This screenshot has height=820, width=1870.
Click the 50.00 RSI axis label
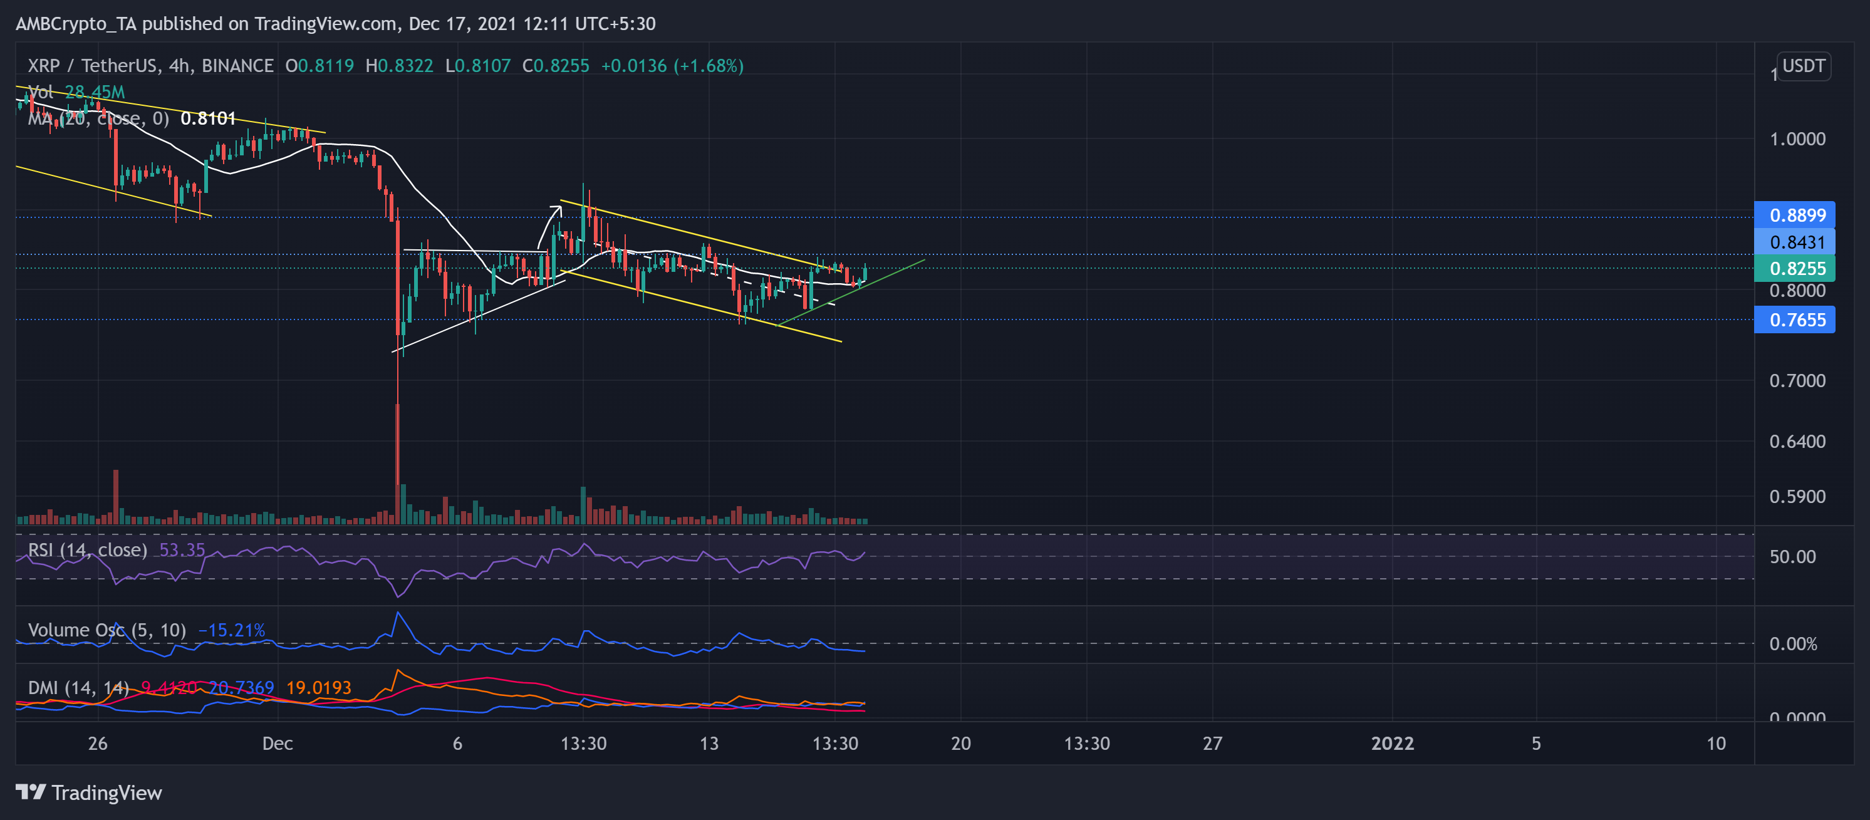coord(1792,556)
